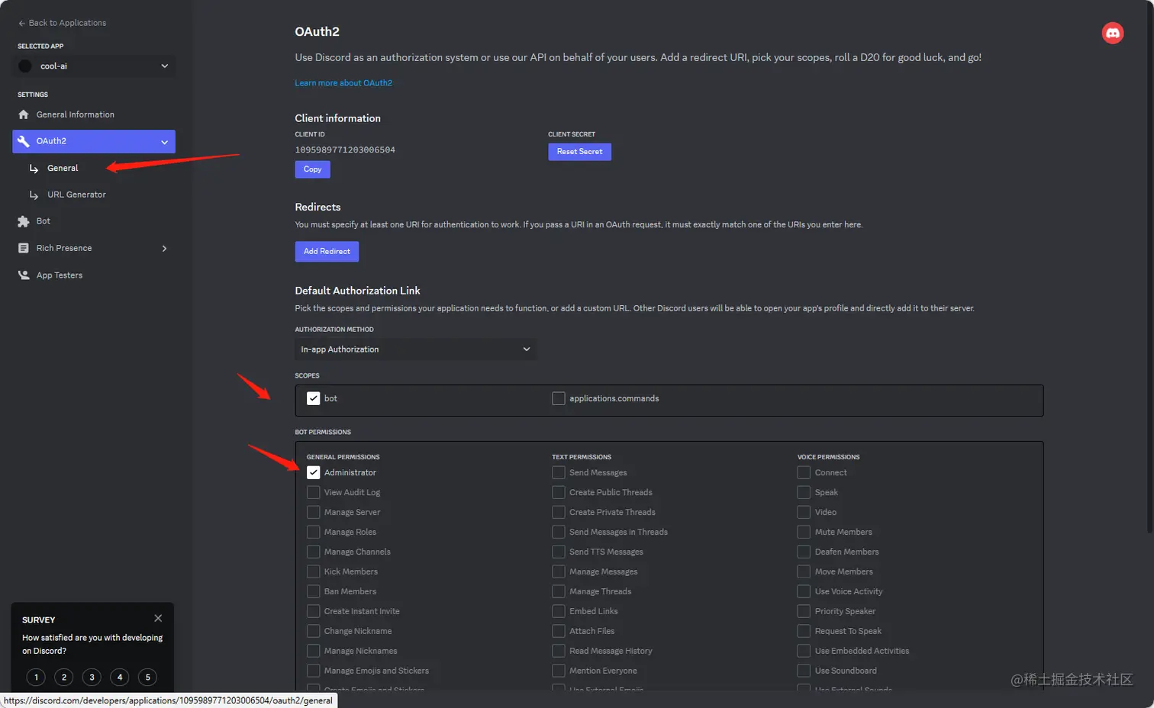Tick the Request To Speak permission
This screenshot has width=1154, height=708.
coord(804,631)
